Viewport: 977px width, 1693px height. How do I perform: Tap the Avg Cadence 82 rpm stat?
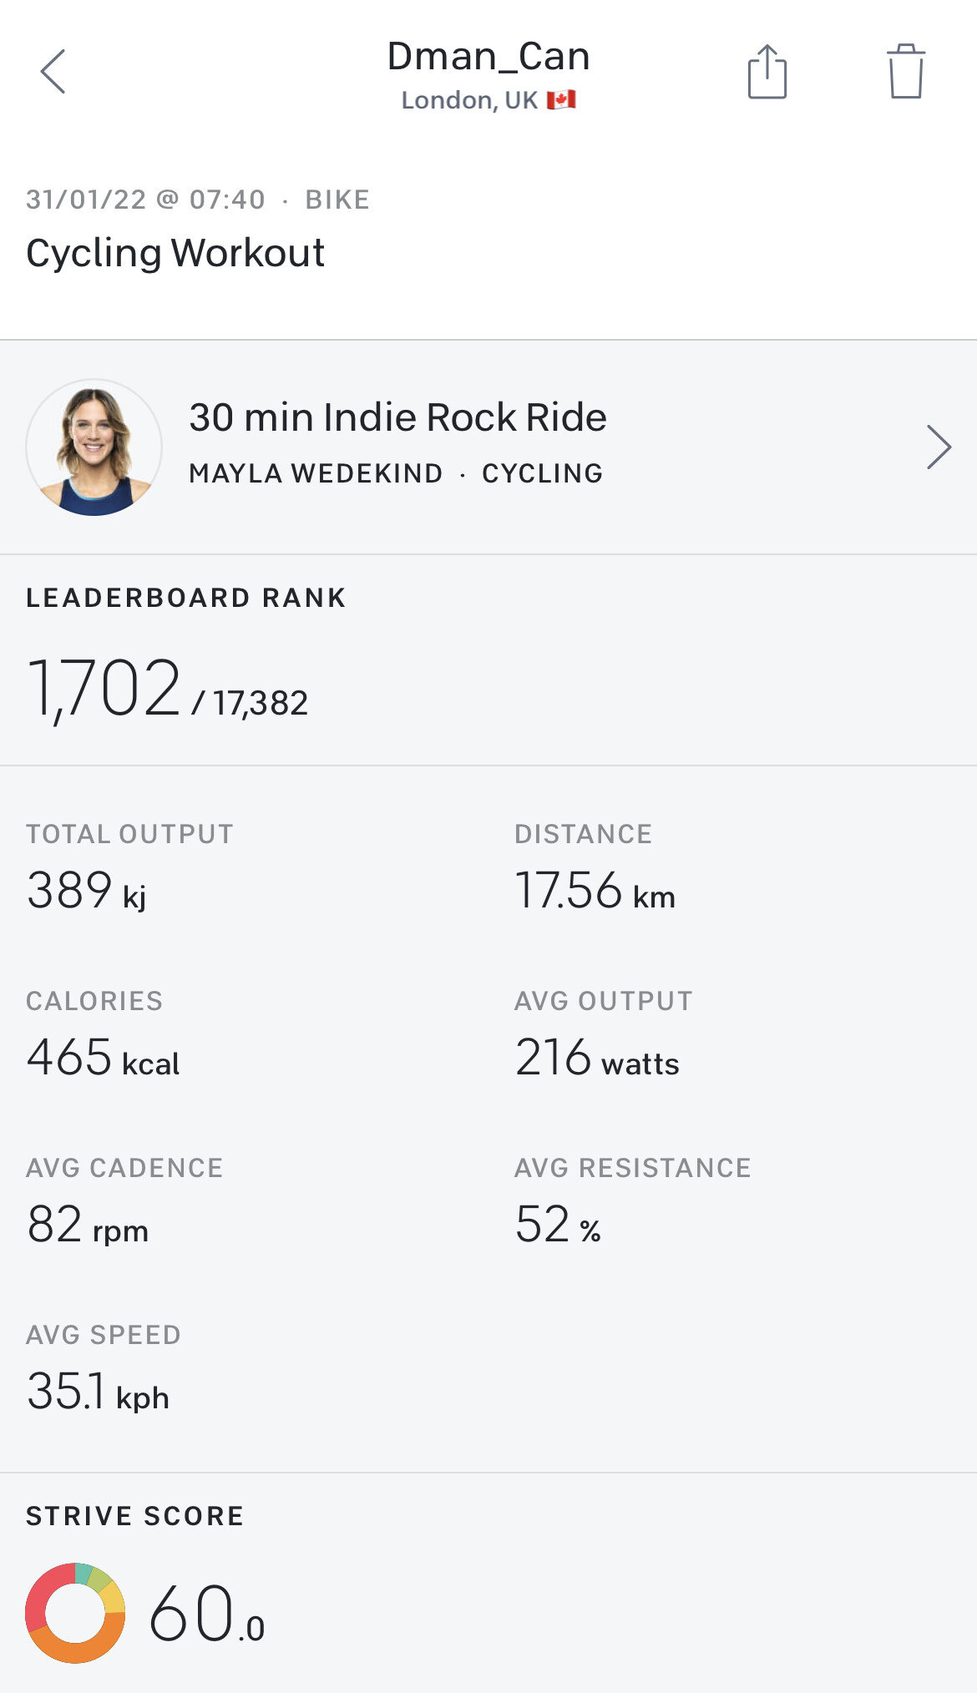(x=88, y=1225)
